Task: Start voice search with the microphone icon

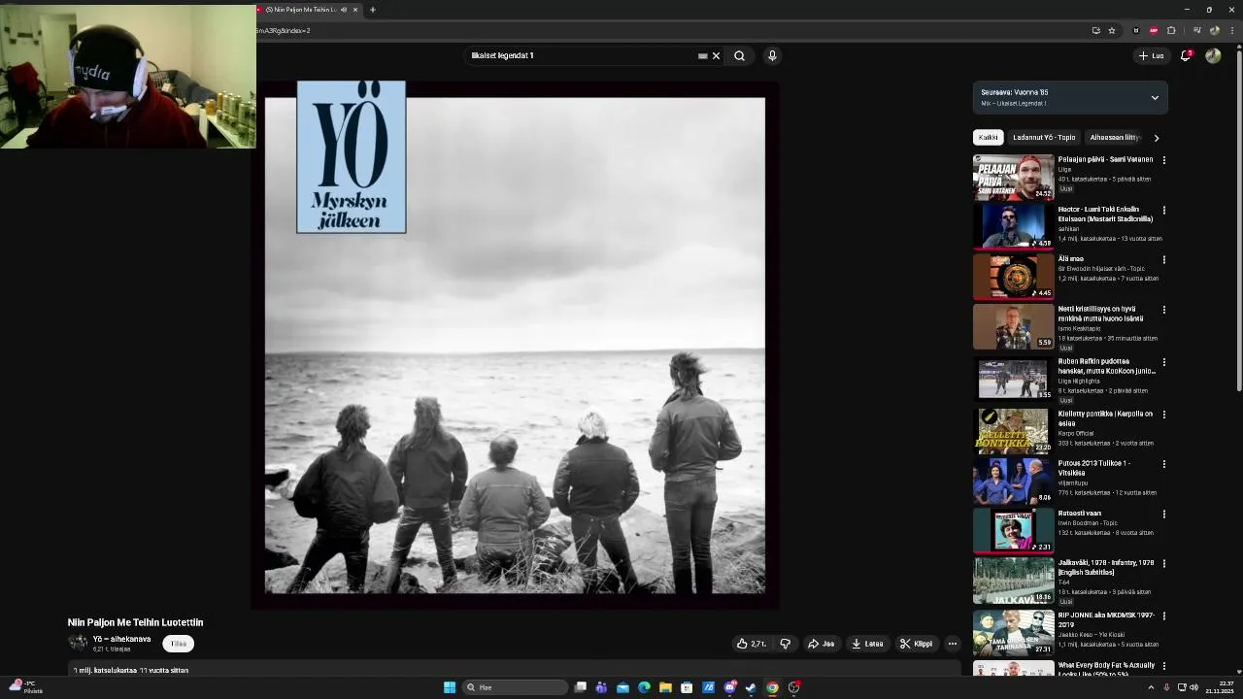Action: coord(772,56)
